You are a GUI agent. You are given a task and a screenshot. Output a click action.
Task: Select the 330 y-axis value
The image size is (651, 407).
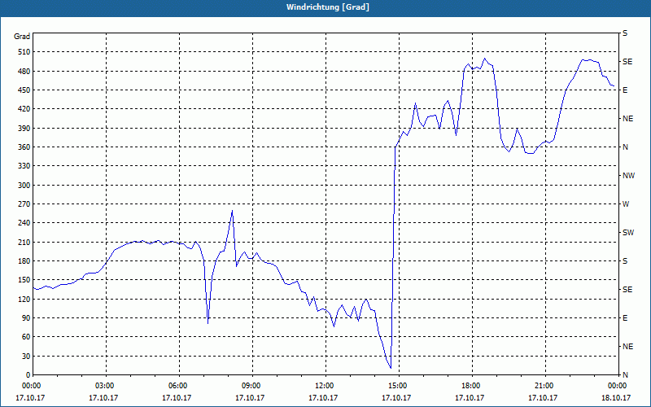(x=24, y=166)
